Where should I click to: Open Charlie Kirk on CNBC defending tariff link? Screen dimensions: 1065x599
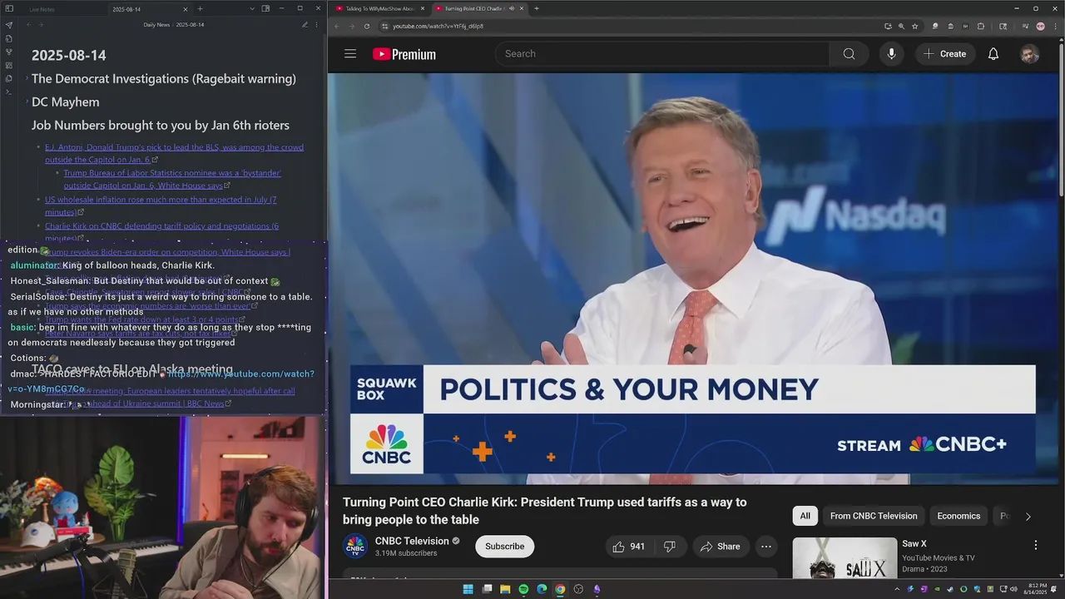click(x=161, y=232)
